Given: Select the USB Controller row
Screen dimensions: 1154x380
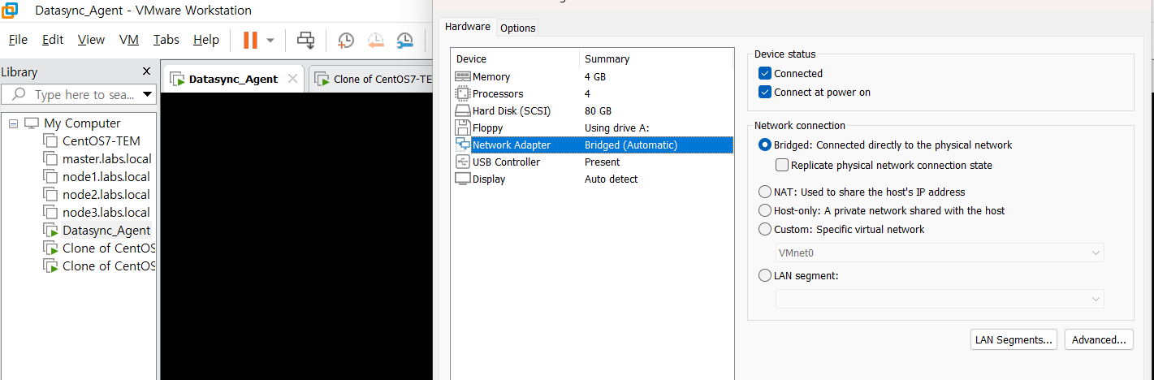Looking at the screenshot, I should pos(593,162).
